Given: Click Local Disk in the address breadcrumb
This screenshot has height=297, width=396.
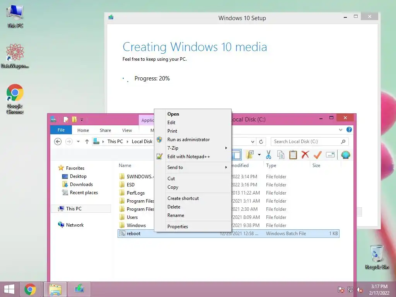Looking at the screenshot, I should (142, 142).
